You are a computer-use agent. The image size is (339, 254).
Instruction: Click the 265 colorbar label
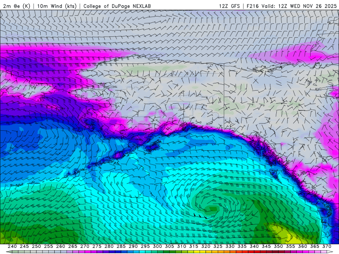pyautogui.click(x=72, y=246)
